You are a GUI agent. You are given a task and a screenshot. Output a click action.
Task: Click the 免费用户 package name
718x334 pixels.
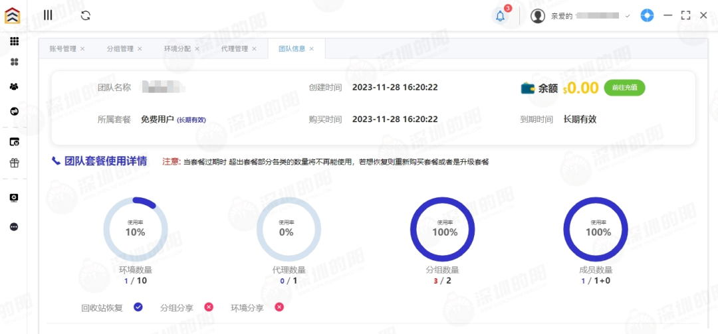click(x=158, y=120)
